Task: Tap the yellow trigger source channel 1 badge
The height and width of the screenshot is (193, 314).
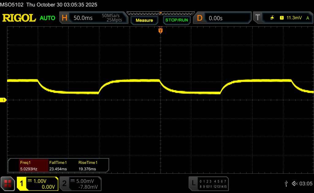Action: coord(281,18)
